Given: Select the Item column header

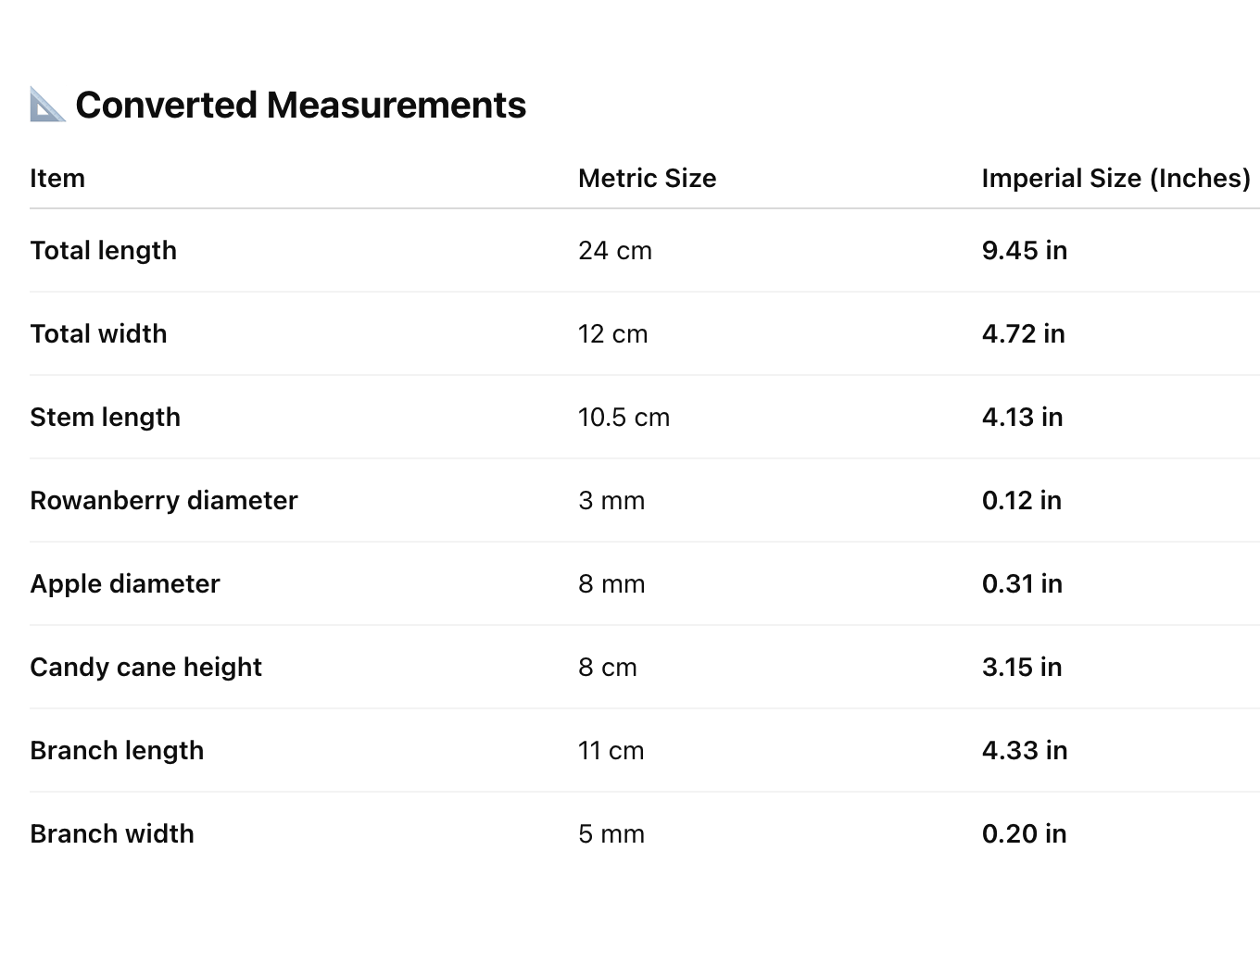Looking at the screenshot, I should pyautogui.click(x=57, y=178).
